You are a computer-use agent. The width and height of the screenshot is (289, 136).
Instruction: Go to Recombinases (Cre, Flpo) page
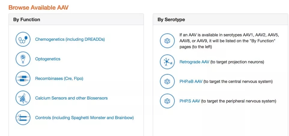(59, 78)
